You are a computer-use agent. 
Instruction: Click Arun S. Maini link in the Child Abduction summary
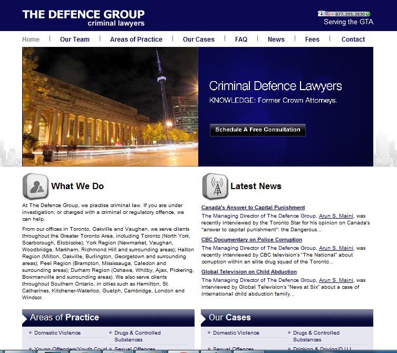(336, 280)
